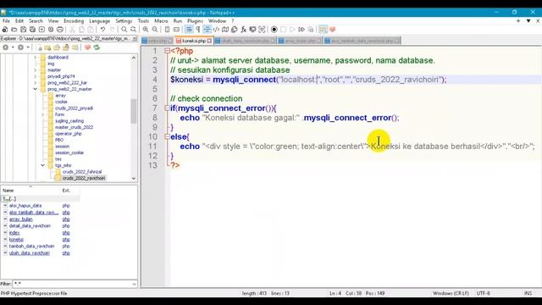Toggle the indent guide toolbar button

point(207,30)
